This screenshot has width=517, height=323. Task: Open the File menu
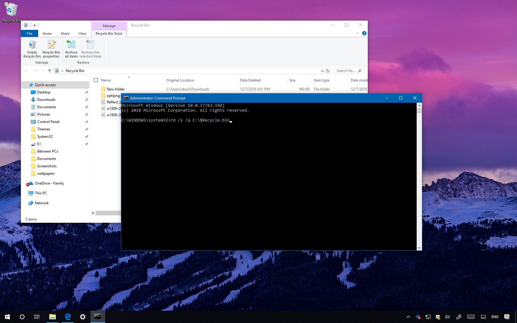coord(29,33)
